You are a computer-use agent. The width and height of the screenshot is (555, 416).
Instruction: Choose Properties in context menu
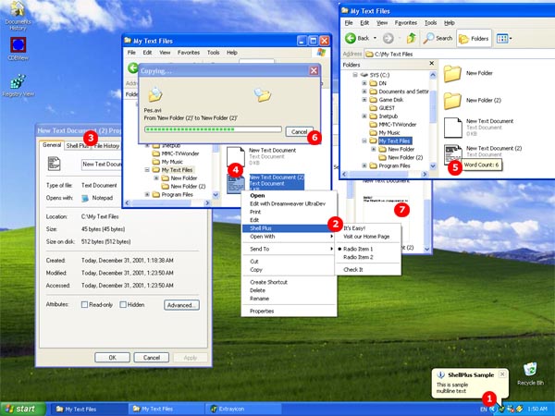click(x=289, y=311)
